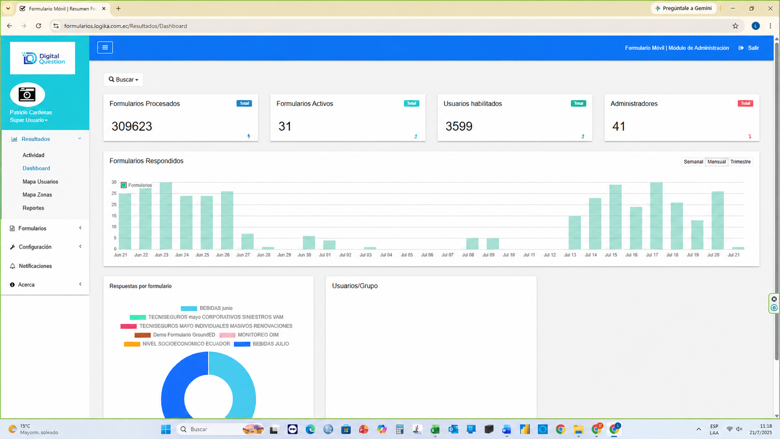Viewport: 780px width, 439px height.
Task: Open Calculator from the taskbar
Action: pos(400,429)
